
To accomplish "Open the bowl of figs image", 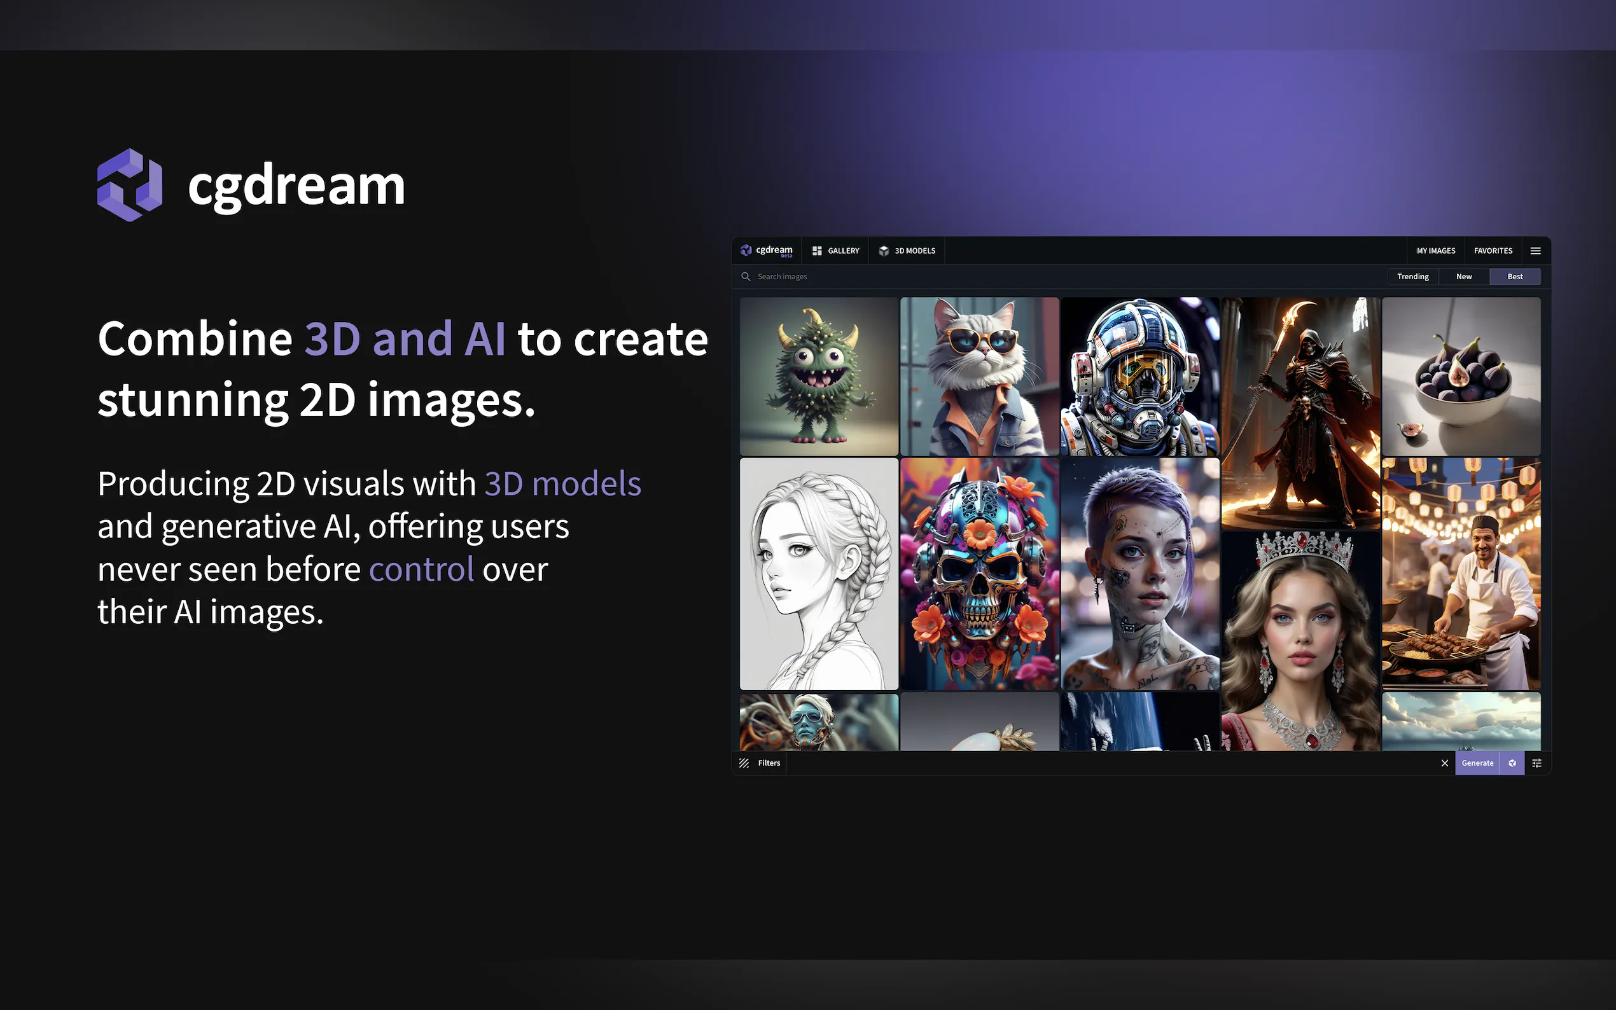I will tap(1461, 376).
